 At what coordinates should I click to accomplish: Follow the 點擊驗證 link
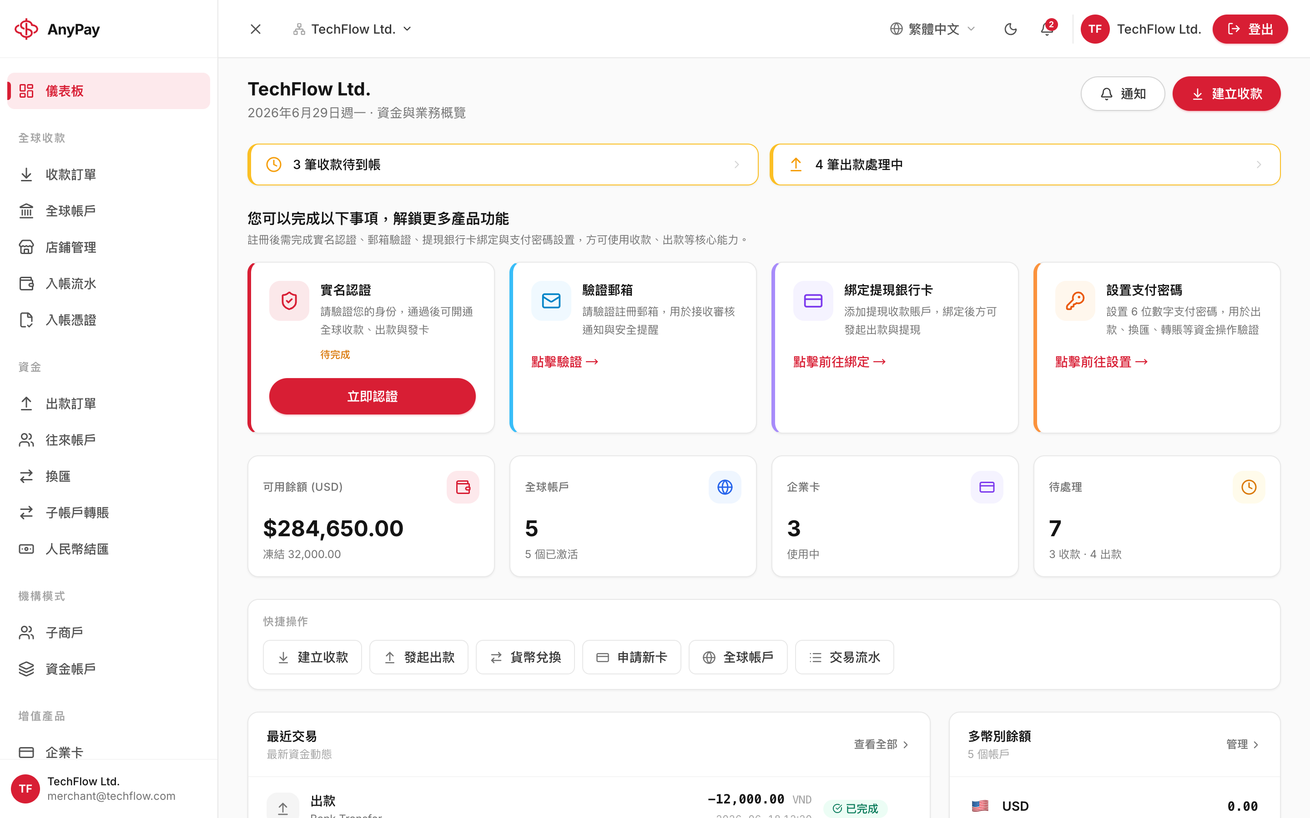564,362
